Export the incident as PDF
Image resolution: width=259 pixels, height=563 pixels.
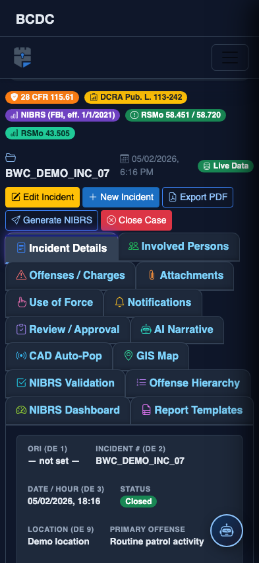click(x=198, y=197)
